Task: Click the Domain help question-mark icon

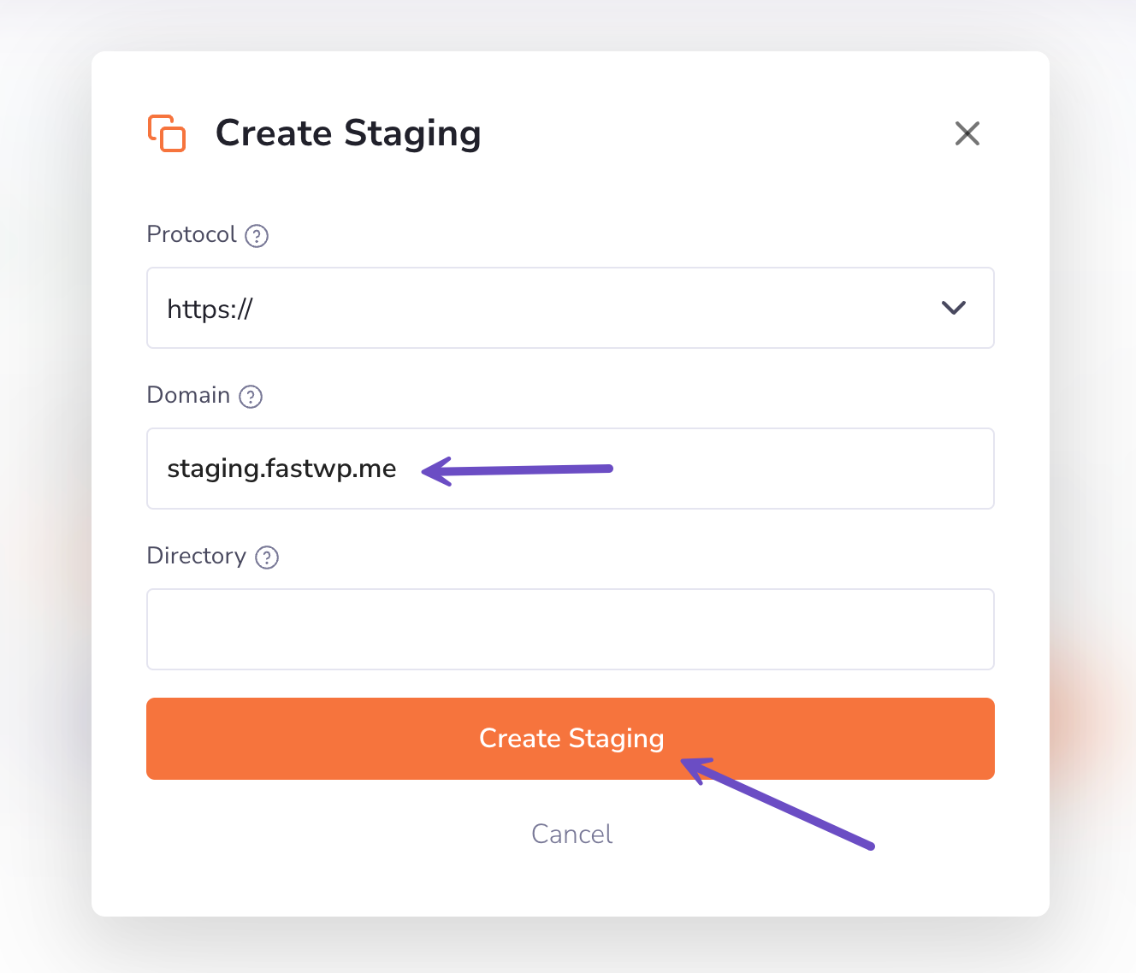Action: pyautogui.click(x=251, y=397)
